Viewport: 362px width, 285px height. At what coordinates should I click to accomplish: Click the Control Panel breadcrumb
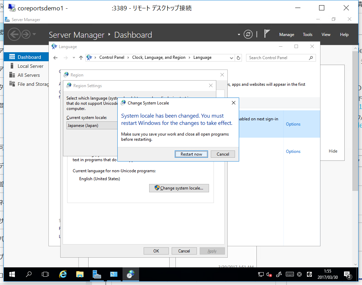112,57
